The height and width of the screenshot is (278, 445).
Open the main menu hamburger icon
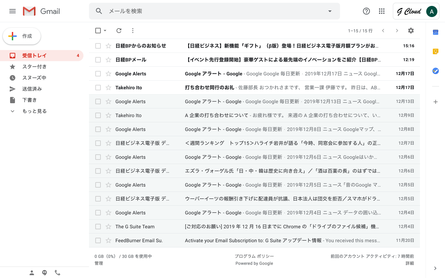[13, 11]
